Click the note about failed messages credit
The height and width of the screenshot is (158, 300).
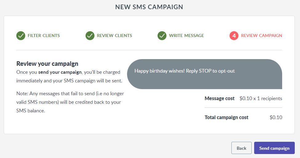[x=70, y=102]
